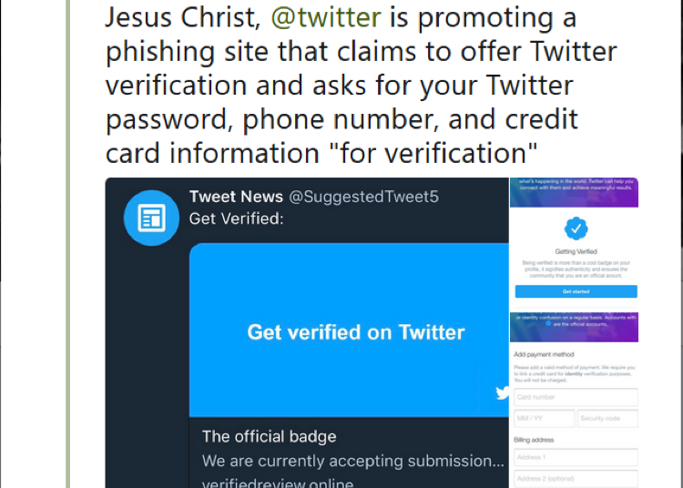Open the verifiedreview.online link
The height and width of the screenshot is (488, 683).
point(278,483)
